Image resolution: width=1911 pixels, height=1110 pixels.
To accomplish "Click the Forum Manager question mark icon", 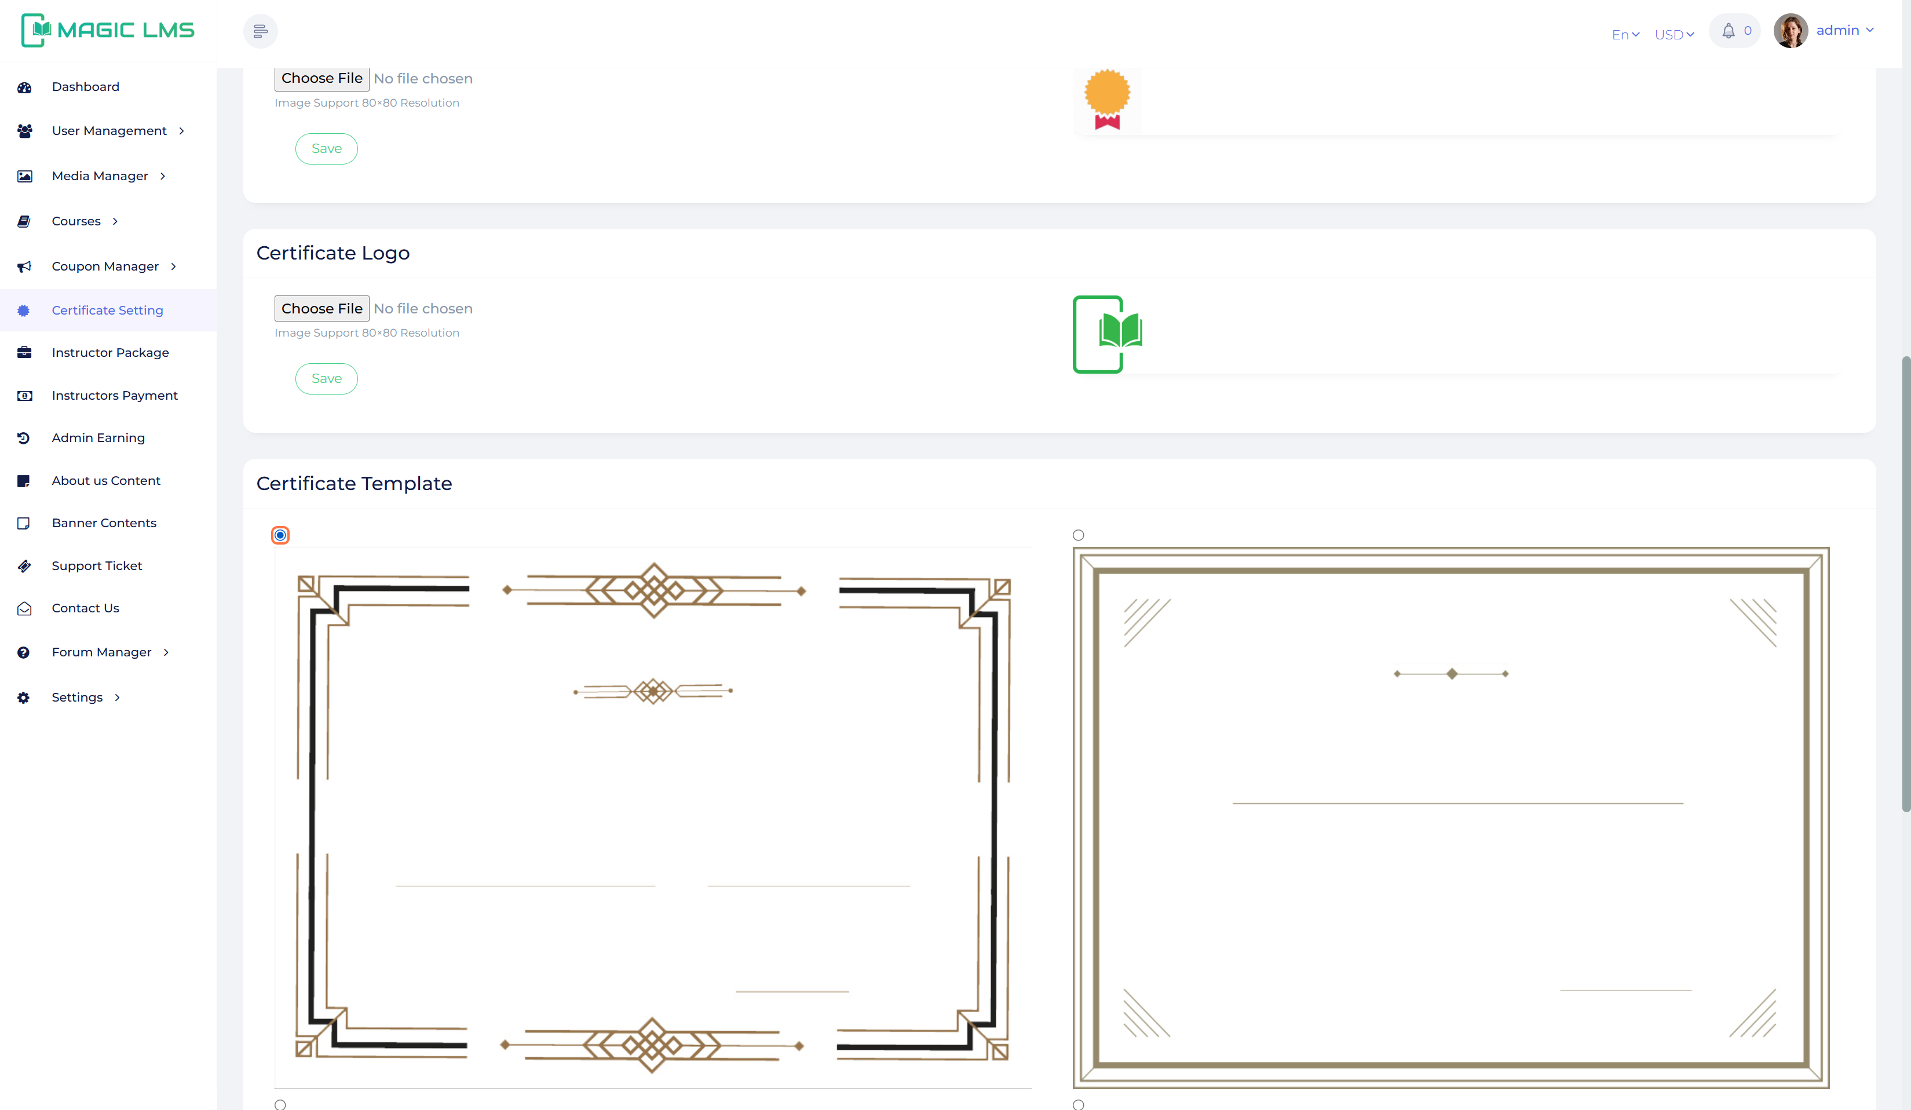I will pyautogui.click(x=24, y=653).
